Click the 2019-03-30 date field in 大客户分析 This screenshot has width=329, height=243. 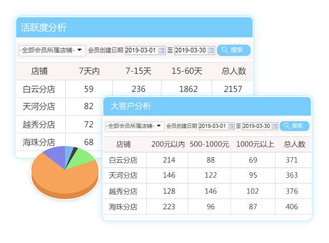pyautogui.click(x=257, y=126)
